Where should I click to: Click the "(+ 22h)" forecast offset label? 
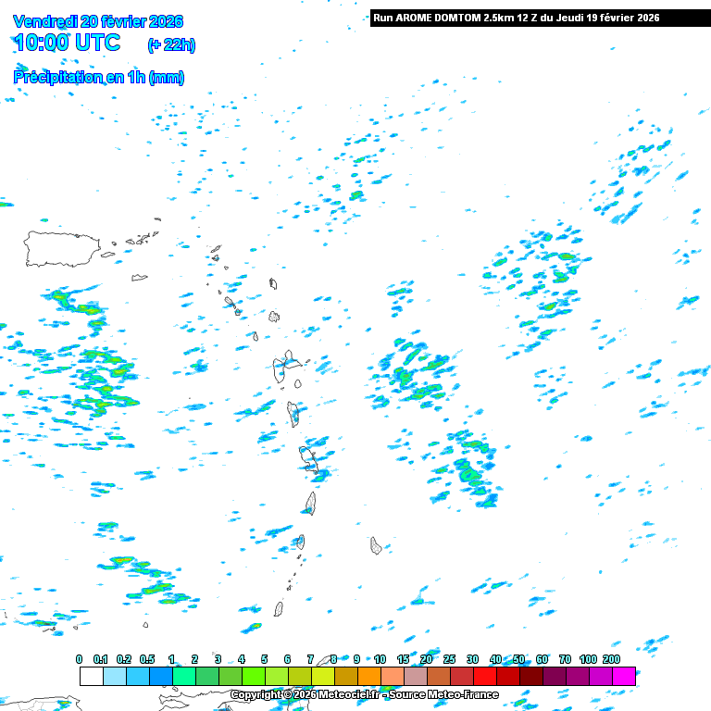pyautogui.click(x=171, y=44)
